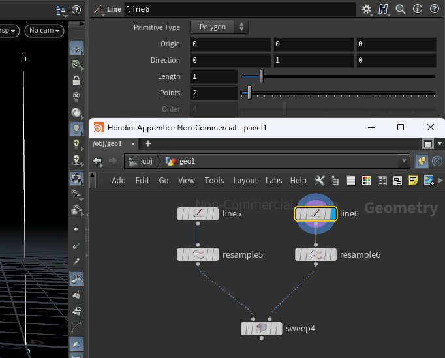Screen dimensions: 445x358
Task: Add a new pane tab with plus
Action: (148, 143)
